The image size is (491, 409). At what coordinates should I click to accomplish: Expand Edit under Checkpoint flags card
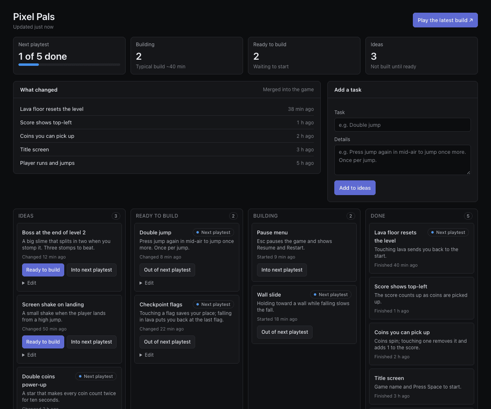tap(146, 355)
